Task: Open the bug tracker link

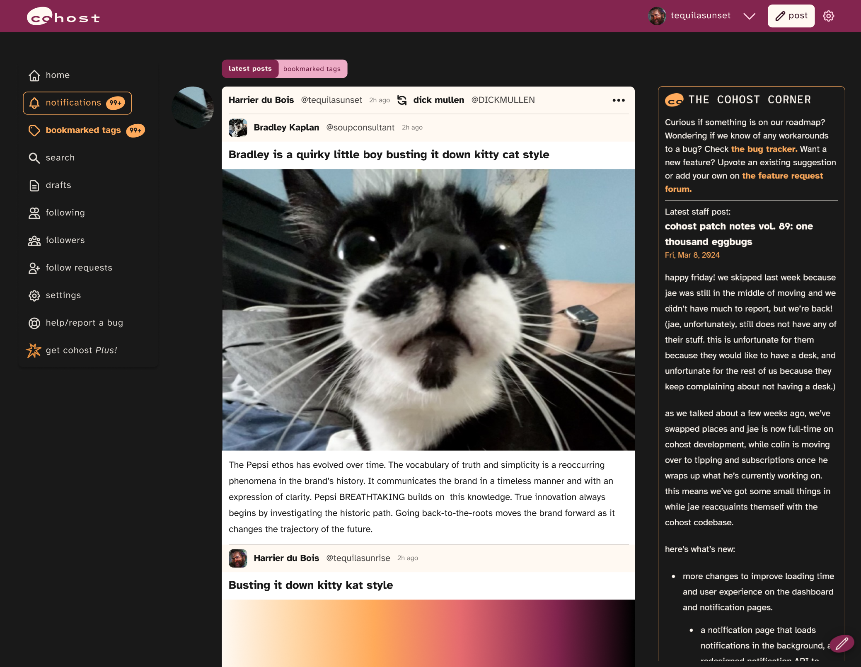Action: pos(764,149)
